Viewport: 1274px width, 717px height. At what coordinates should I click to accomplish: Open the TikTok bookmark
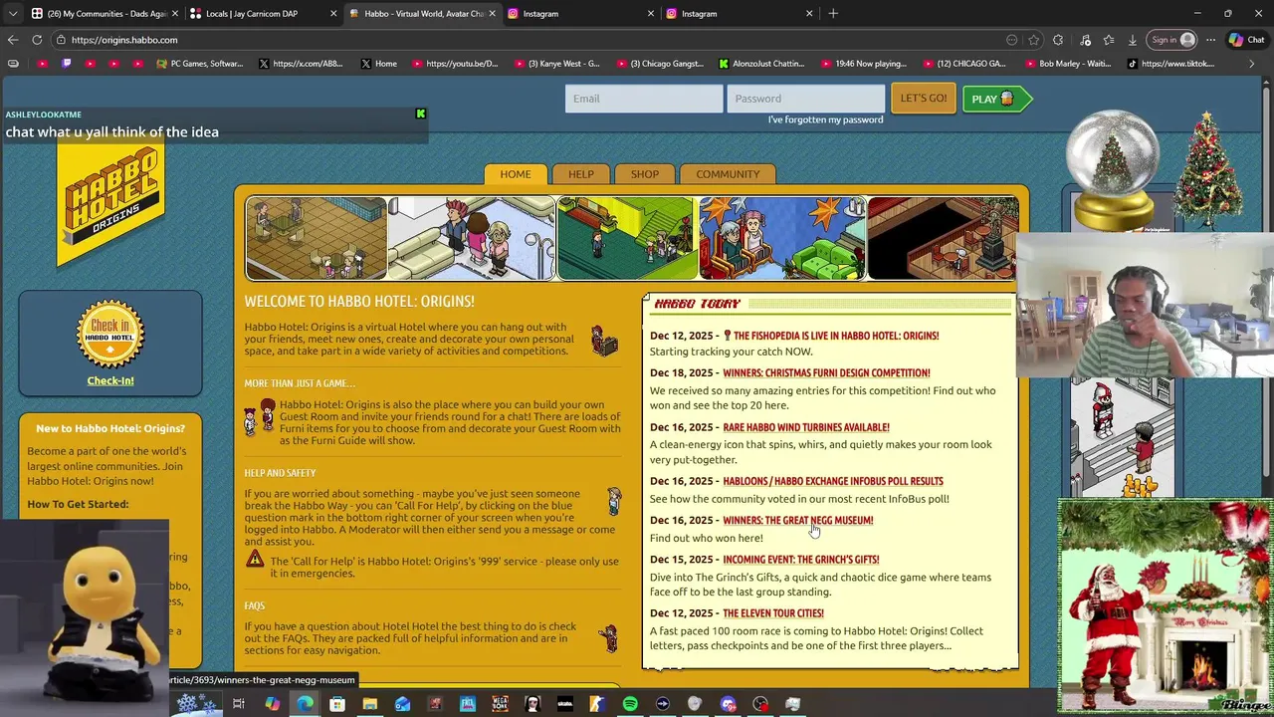pyautogui.click(x=1170, y=64)
